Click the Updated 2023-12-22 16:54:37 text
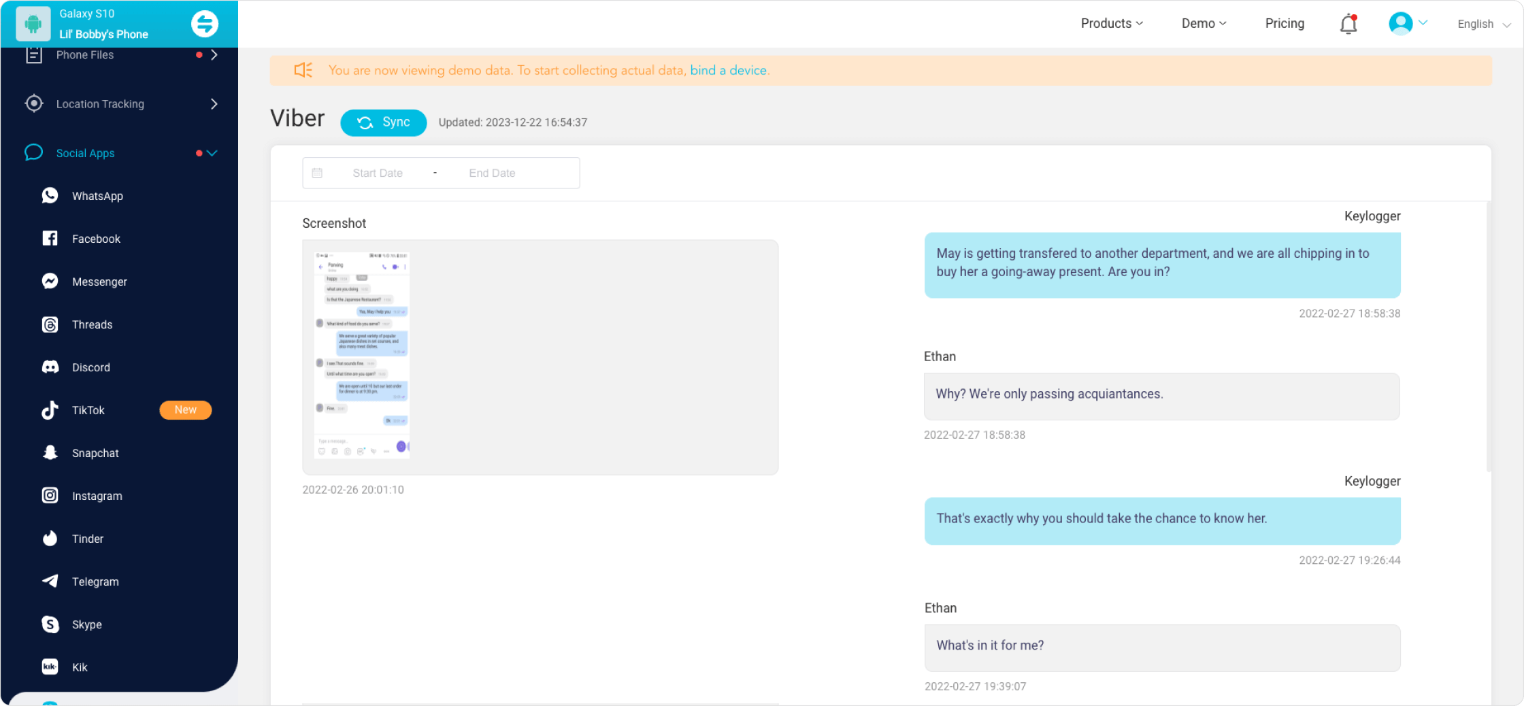This screenshot has width=1524, height=706. [x=512, y=122]
